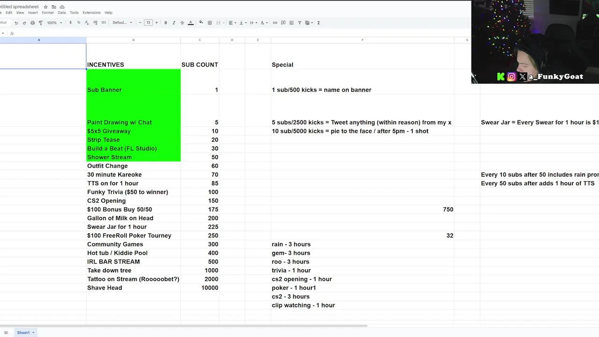Format as percent

click(79, 22)
